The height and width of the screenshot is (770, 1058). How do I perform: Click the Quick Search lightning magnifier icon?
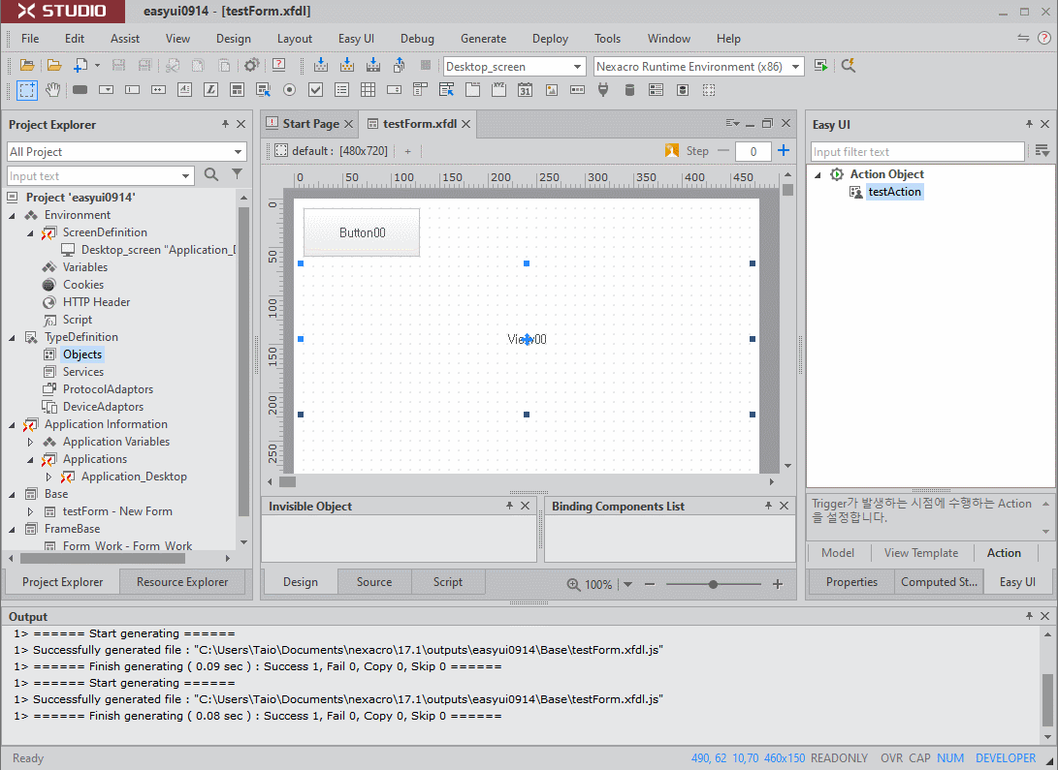849,65
